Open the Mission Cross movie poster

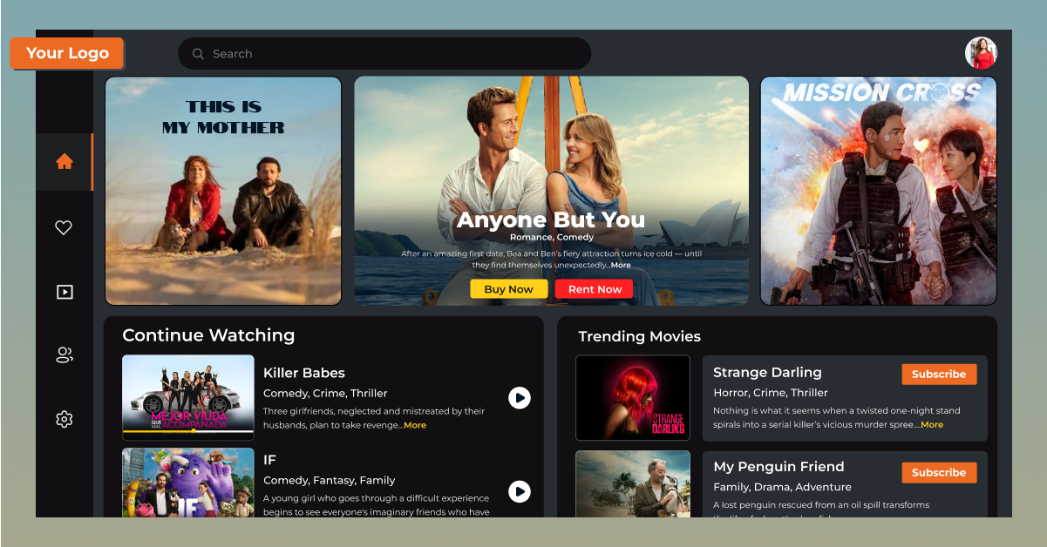878,191
